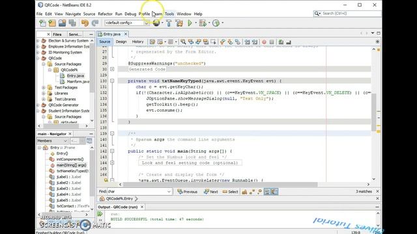Open the Run button dropdown arrow
Screen dimensions: 417x234
[196, 23]
